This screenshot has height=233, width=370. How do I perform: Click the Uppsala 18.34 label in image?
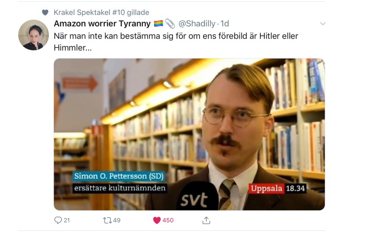pyautogui.click(x=277, y=189)
